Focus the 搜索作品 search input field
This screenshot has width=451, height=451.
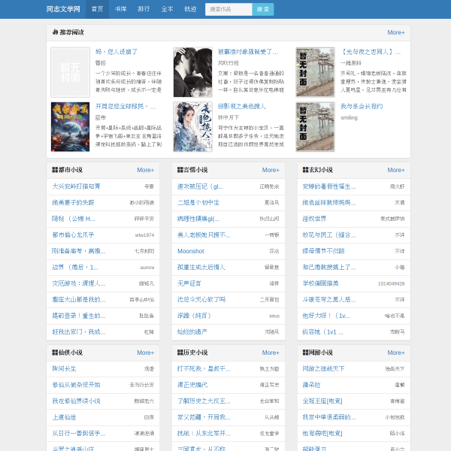(229, 10)
